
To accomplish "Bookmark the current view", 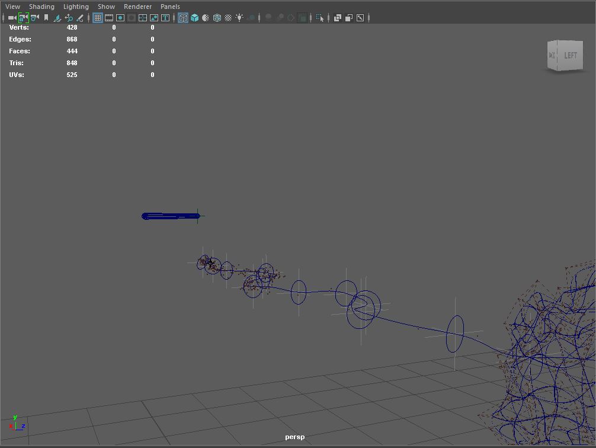I will point(46,18).
